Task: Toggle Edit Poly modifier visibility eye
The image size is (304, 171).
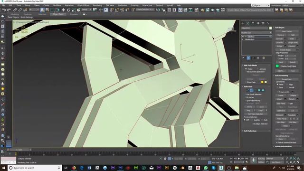Action: point(243,37)
